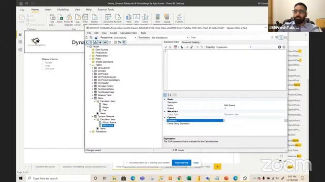Viewport: 325px width, 182px height.
Task: Expand the Relationships folder node
Action: coord(90,56)
